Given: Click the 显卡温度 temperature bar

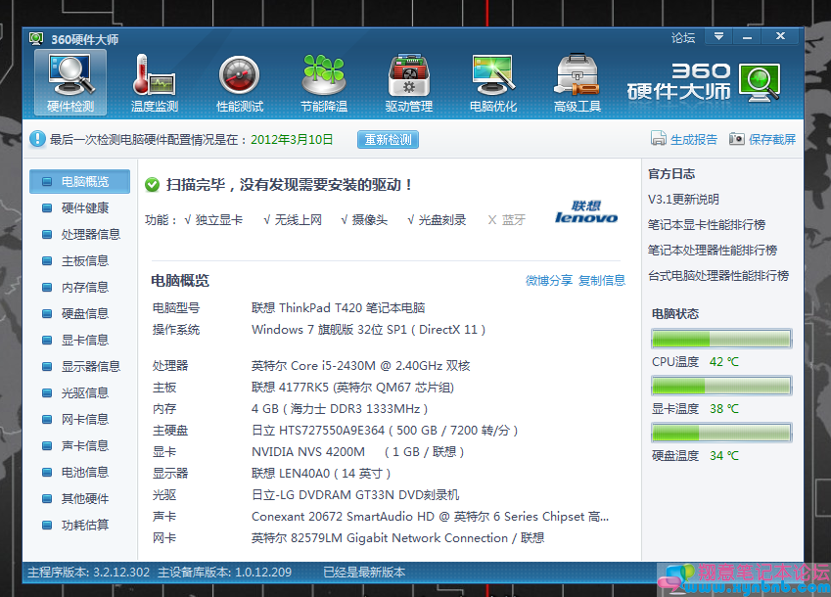Looking at the screenshot, I should (721, 386).
